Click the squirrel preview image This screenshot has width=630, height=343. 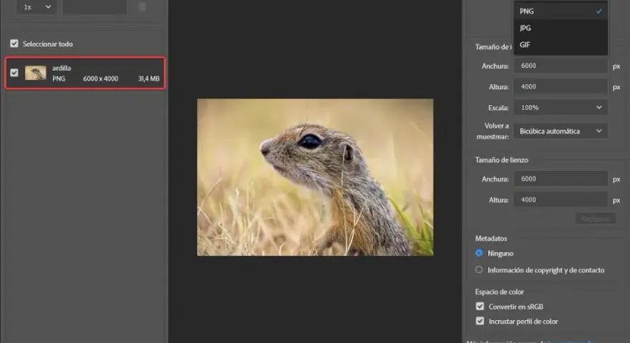coord(315,177)
